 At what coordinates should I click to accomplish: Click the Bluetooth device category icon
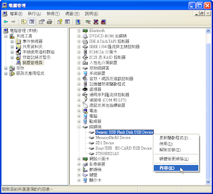[85, 31]
